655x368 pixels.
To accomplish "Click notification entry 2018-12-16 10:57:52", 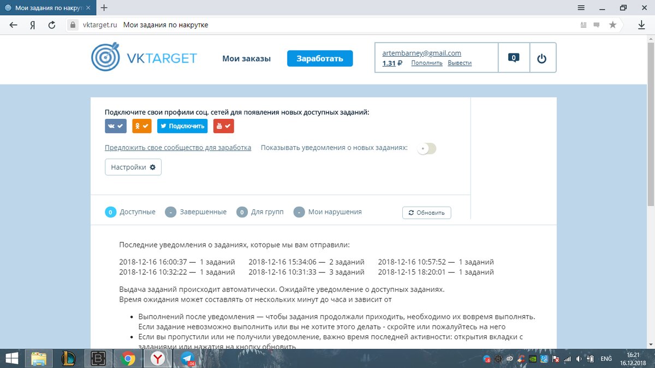I will click(436, 262).
